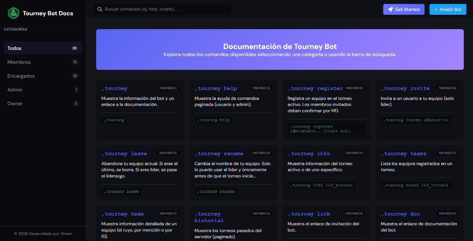Open the ,tourney historial command card
The height and width of the screenshot is (241, 473).
[233, 223]
